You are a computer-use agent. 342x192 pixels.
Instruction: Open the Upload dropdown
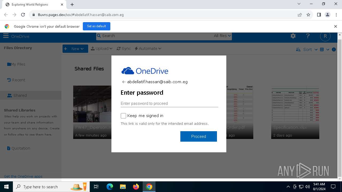point(102,49)
